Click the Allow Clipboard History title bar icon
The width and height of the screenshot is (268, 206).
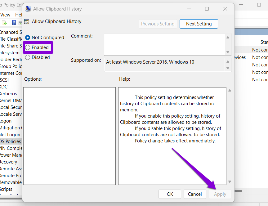28,9
